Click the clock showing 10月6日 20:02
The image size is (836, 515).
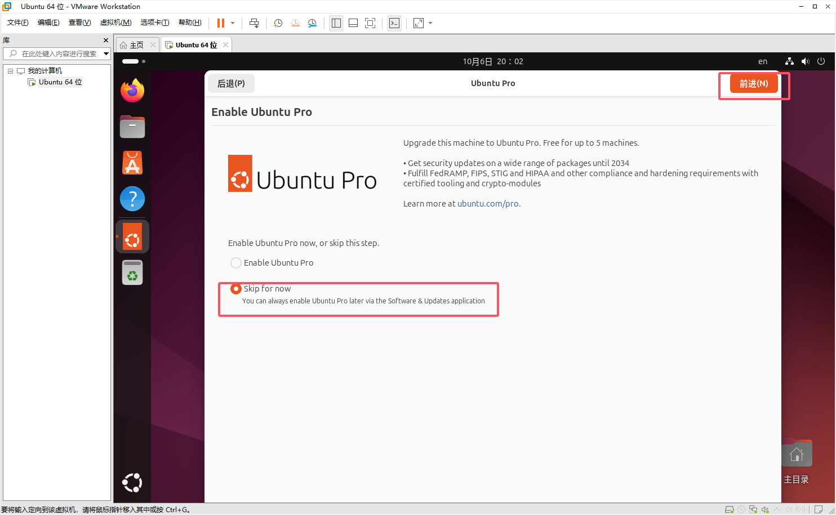pos(493,61)
